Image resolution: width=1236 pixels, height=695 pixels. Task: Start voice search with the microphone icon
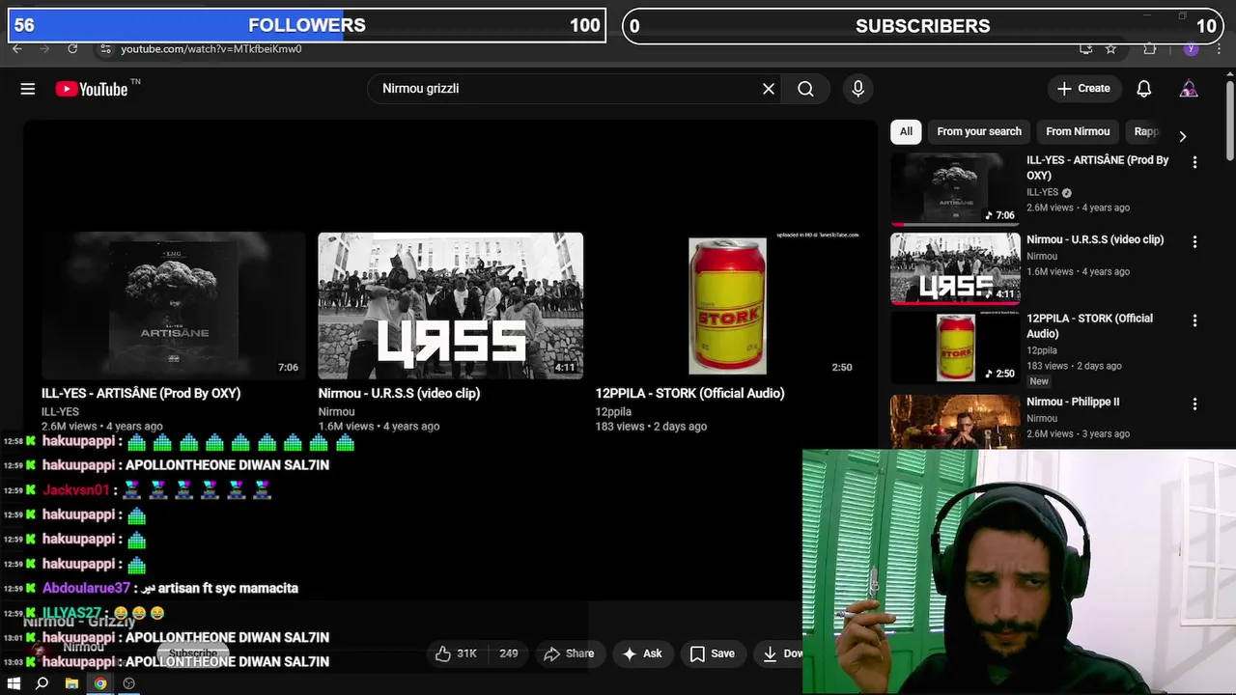pos(857,89)
